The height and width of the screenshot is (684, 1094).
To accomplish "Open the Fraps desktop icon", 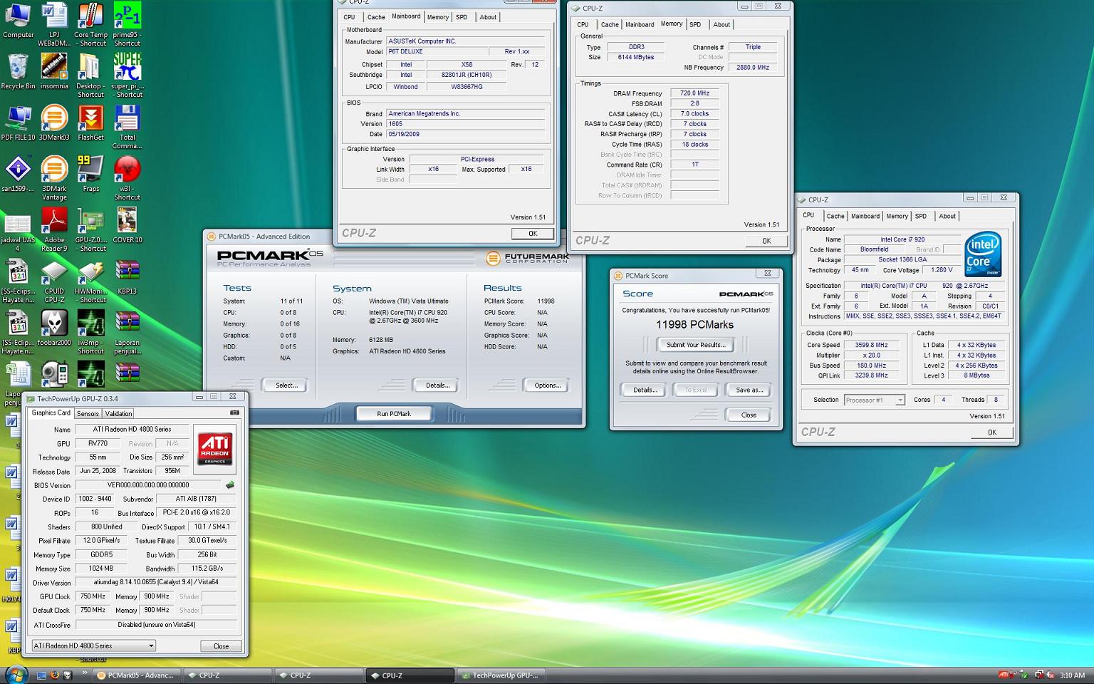I will (x=90, y=174).
